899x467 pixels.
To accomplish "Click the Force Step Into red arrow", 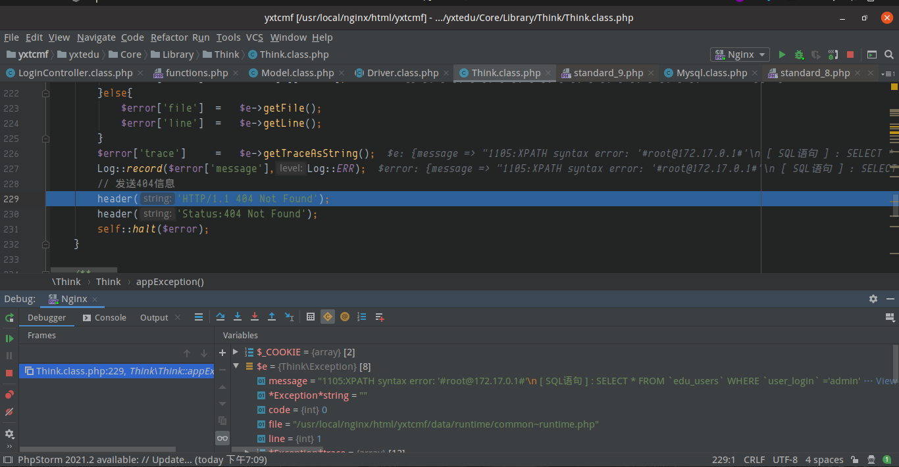I will (x=255, y=317).
